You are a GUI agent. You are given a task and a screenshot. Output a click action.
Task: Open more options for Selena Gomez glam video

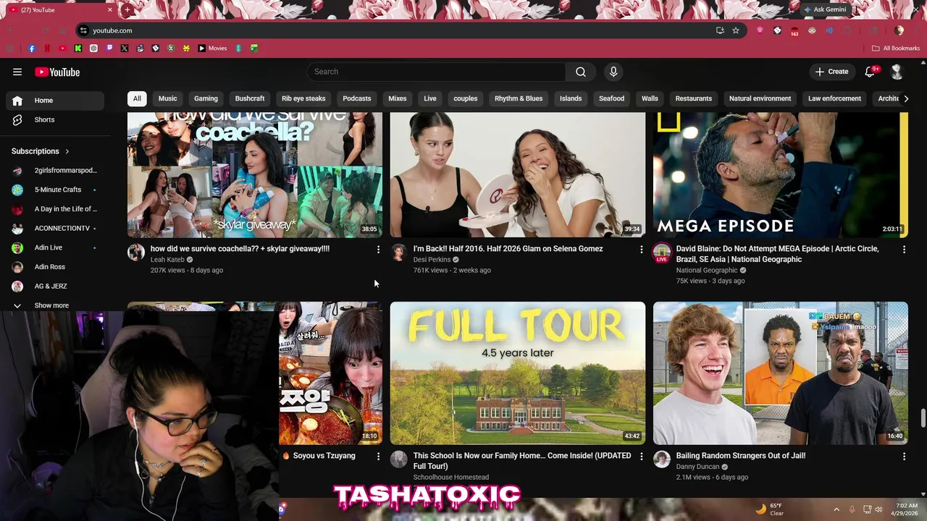[x=641, y=250]
